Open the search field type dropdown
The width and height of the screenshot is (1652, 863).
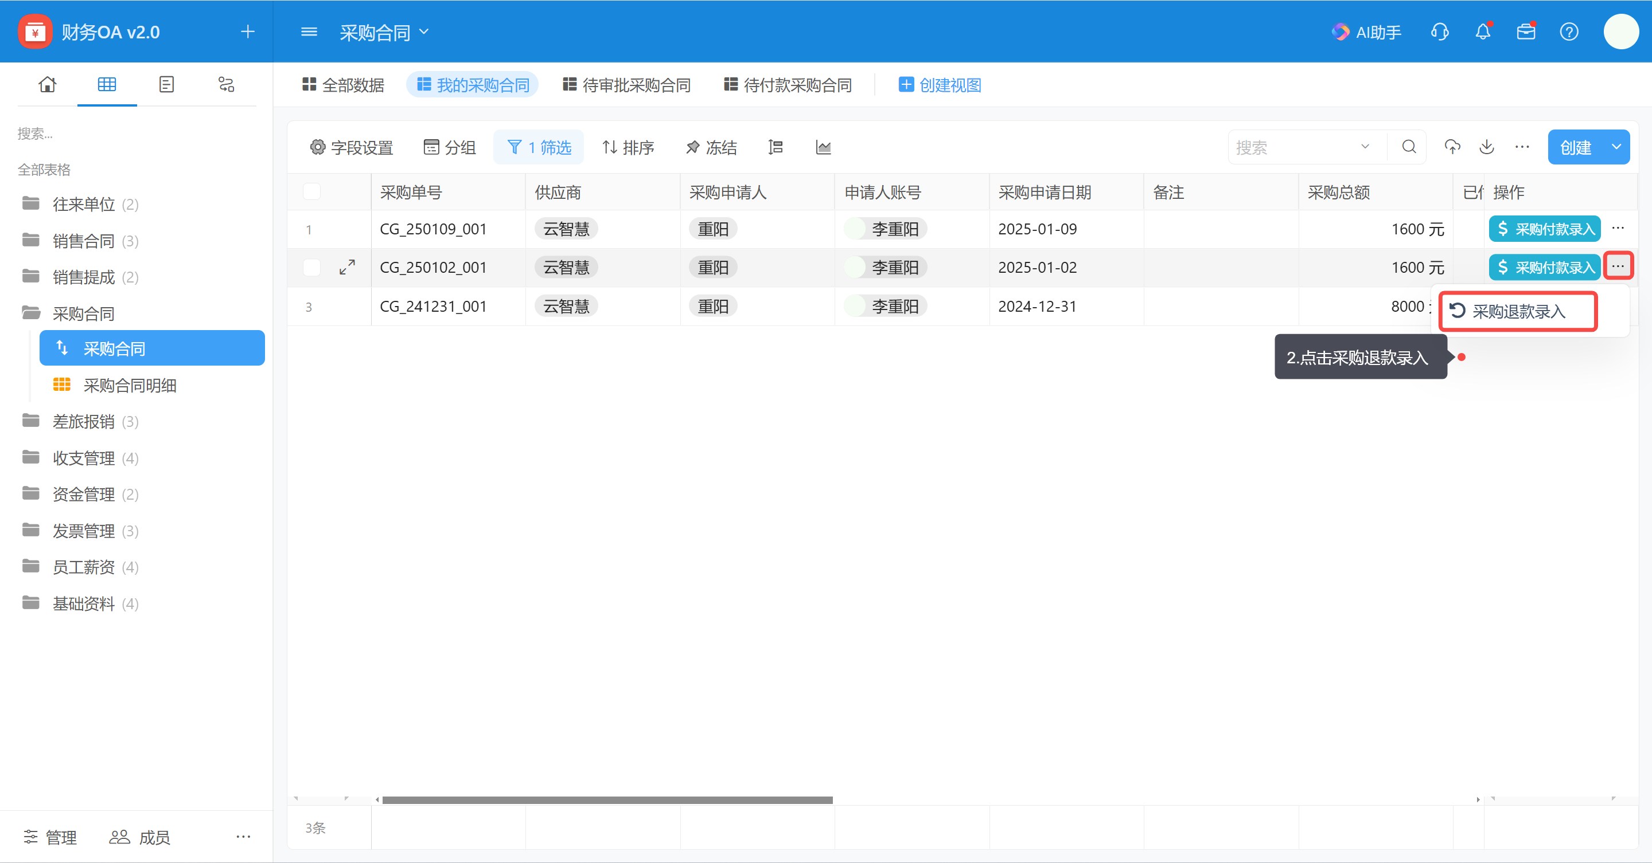(x=1365, y=147)
